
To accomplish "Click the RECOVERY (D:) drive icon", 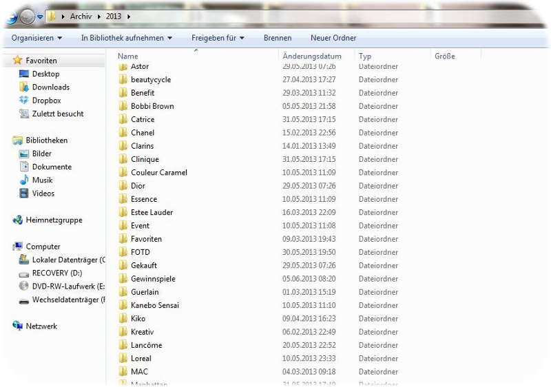I will coord(24,274).
